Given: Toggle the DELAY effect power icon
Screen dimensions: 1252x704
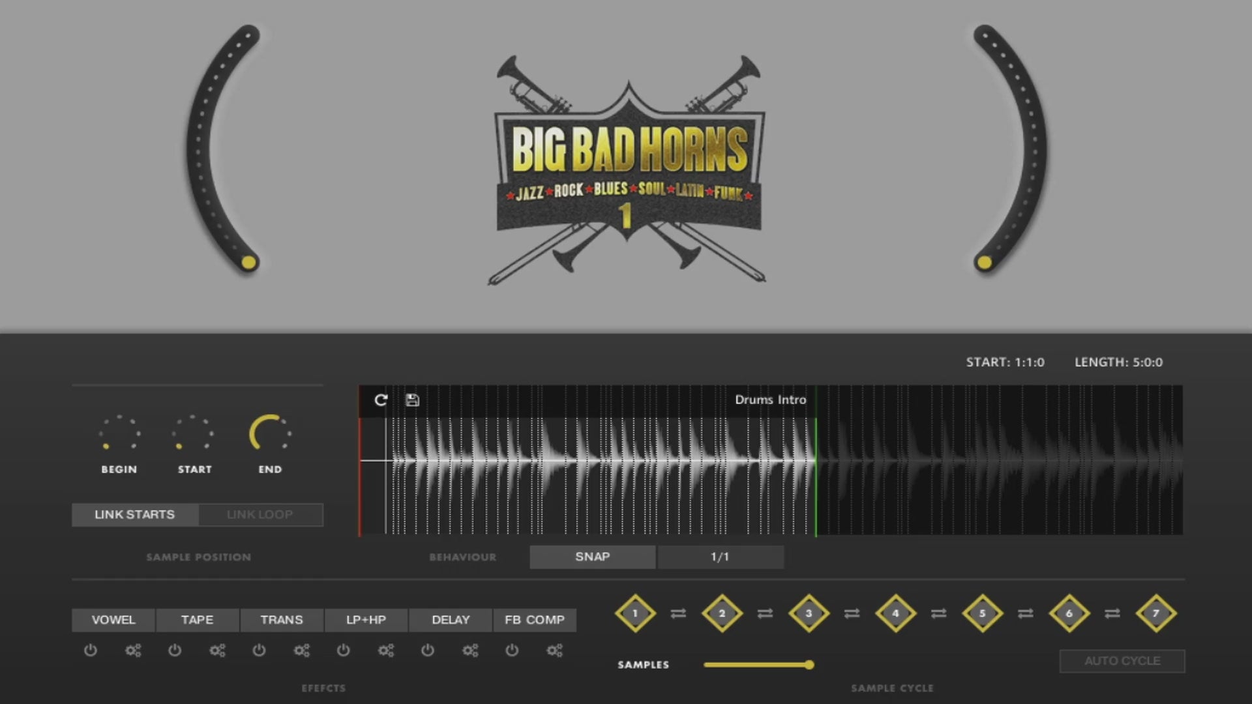Looking at the screenshot, I should [x=428, y=650].
